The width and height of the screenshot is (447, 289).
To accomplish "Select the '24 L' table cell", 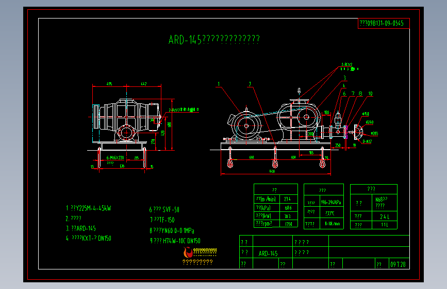I will [385, 217].
